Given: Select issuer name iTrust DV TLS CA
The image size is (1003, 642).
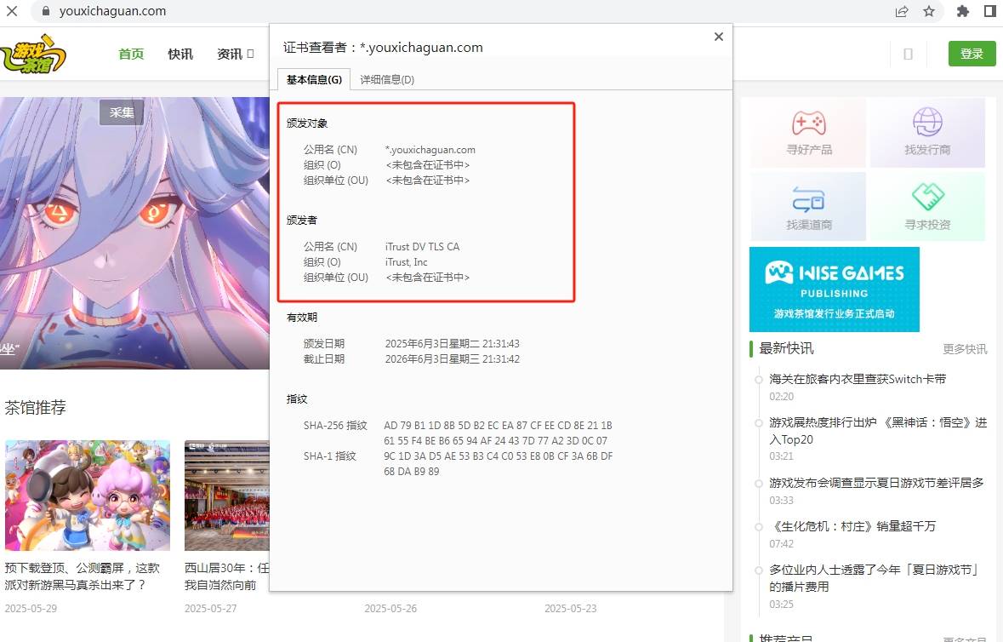Looking at the screenshot, I should point(422,246).
